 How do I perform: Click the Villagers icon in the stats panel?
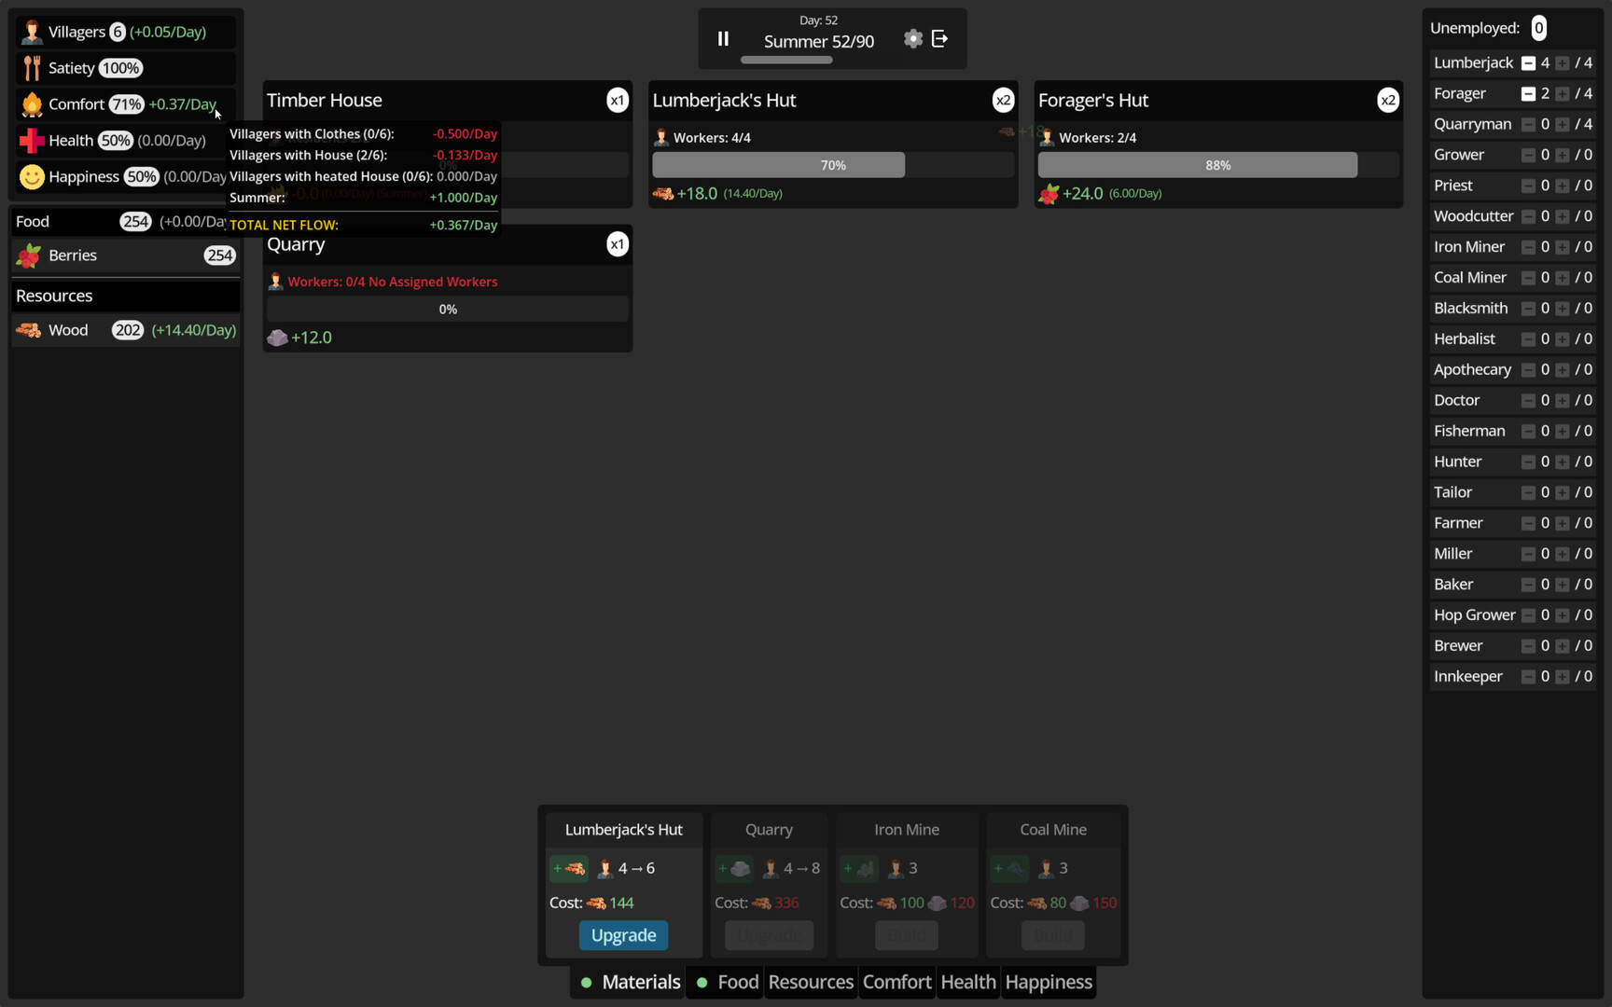click(x=32, y=32)
